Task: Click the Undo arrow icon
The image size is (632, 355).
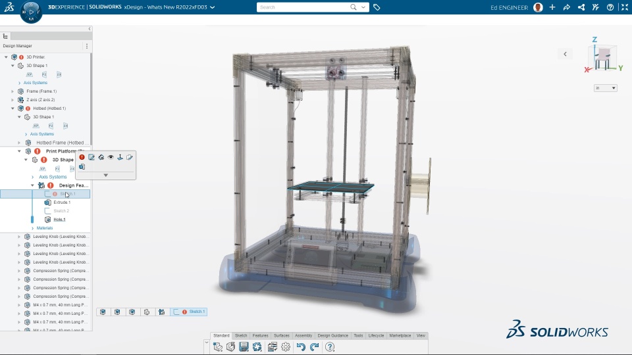Action: [301, 347]
